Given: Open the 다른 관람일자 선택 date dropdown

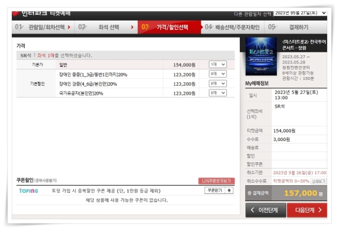Looking at the screenshot, I should 300,13.
